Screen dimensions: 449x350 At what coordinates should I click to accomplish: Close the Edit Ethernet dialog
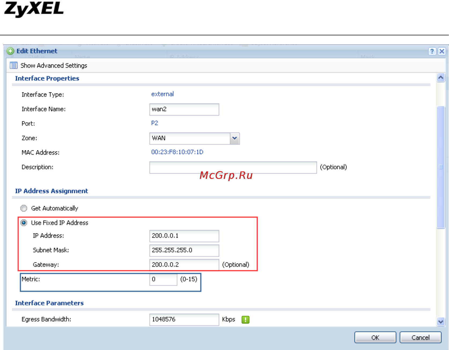click(442, 51)
